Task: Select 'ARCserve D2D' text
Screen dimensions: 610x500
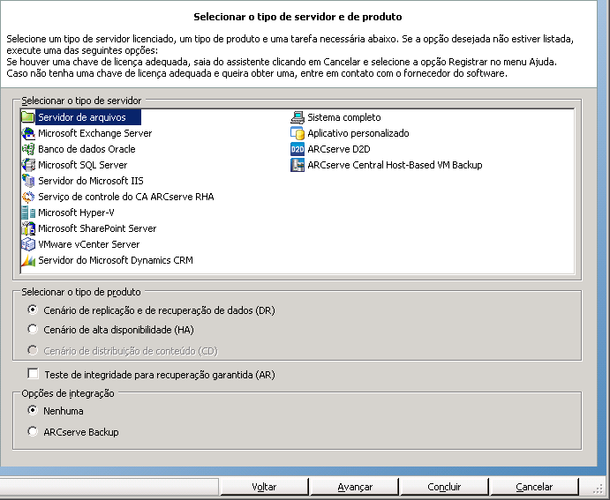Action: coord(339,149)
